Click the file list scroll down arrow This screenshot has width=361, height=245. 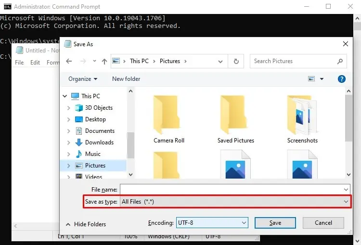click(348, 175)
